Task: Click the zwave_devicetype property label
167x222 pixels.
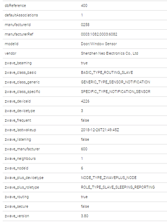Action: (20, 111)
